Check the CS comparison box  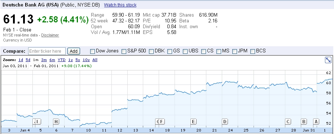coord(204,51)
